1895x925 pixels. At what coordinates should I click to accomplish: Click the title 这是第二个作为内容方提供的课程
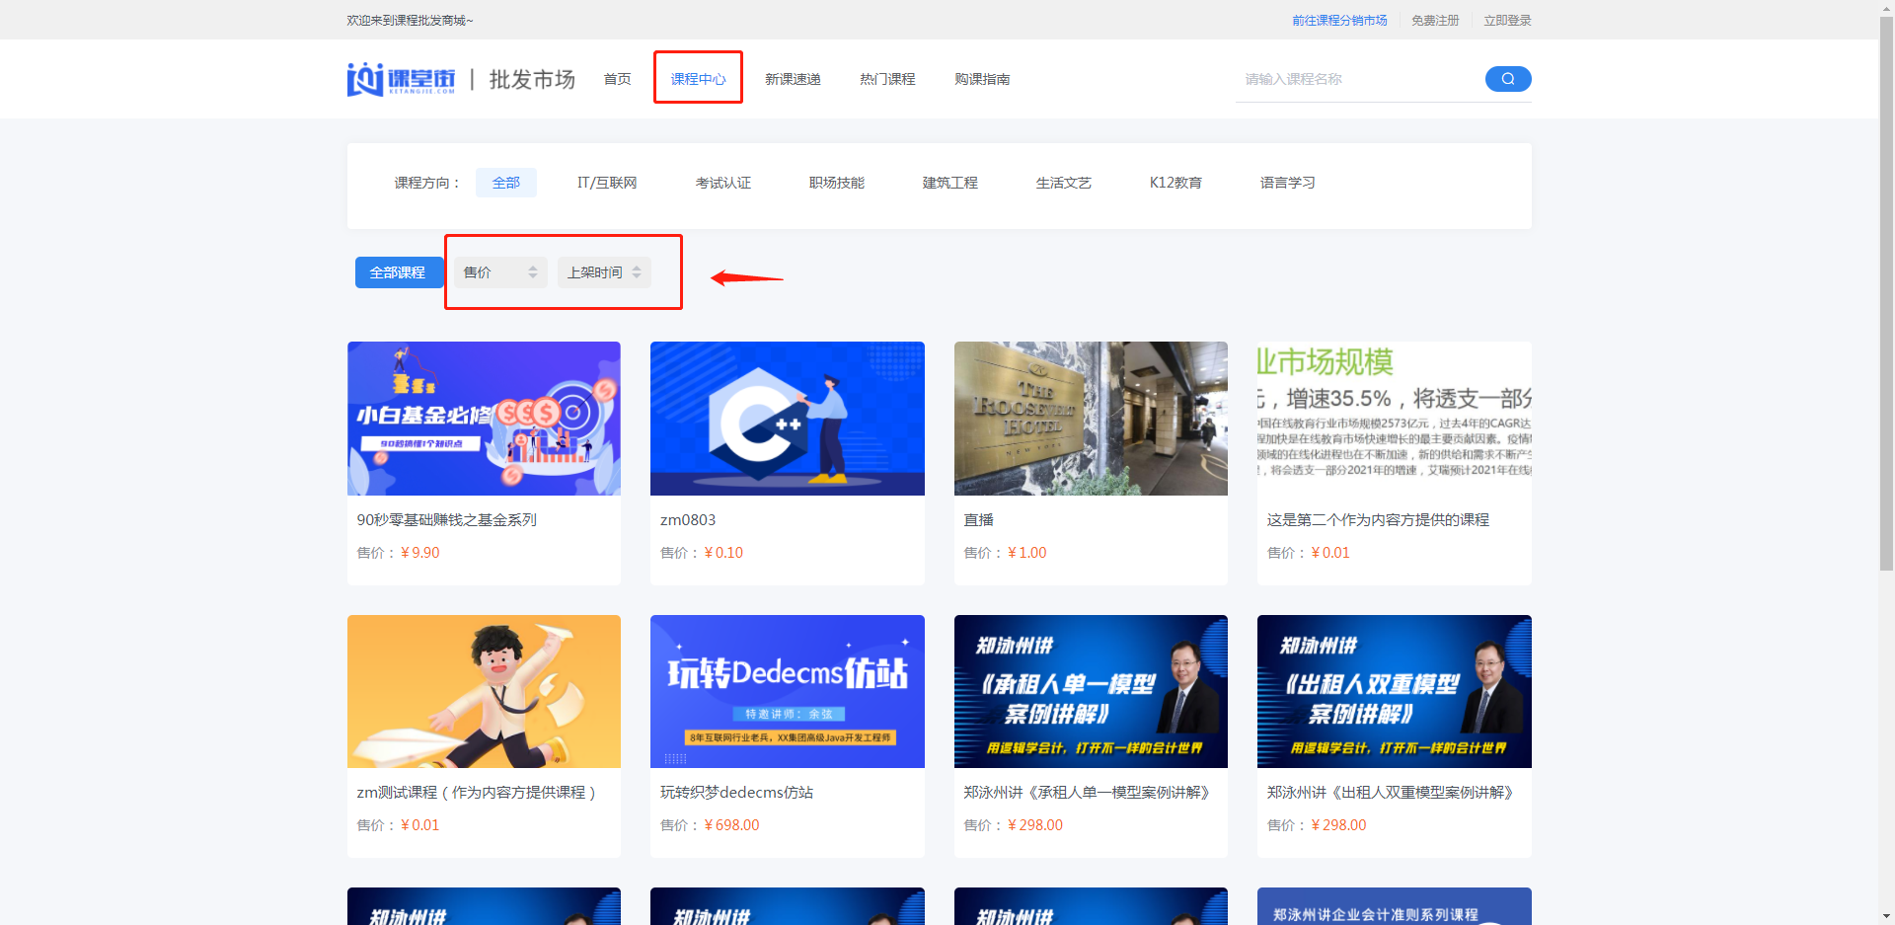coord(1379,520)
